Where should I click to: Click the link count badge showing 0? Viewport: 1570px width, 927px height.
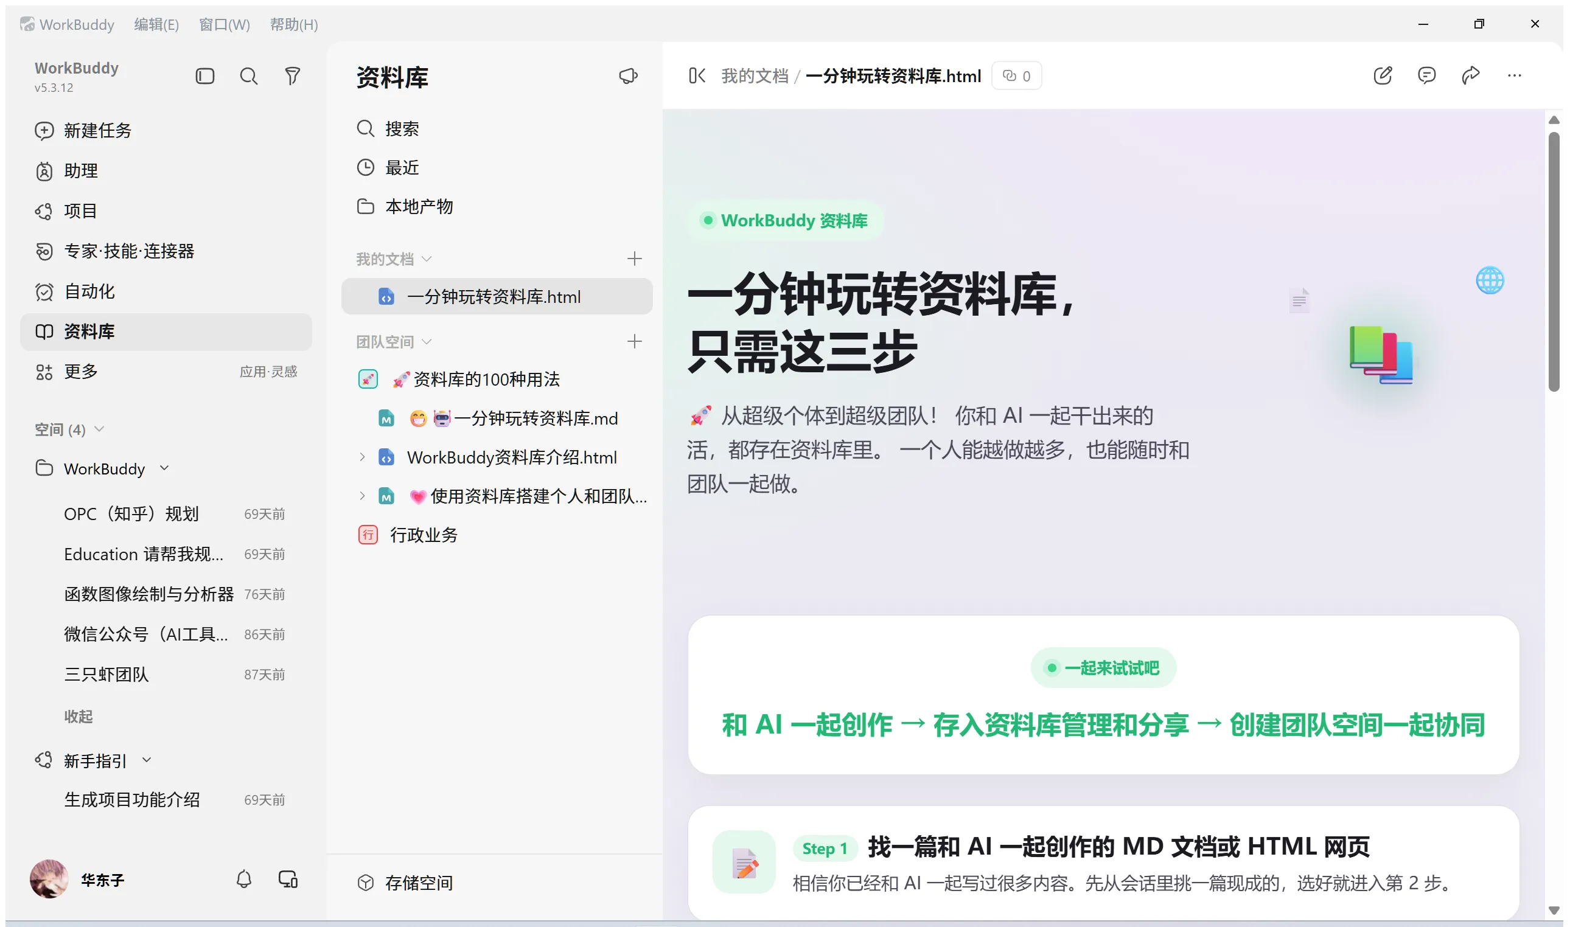1016,75
